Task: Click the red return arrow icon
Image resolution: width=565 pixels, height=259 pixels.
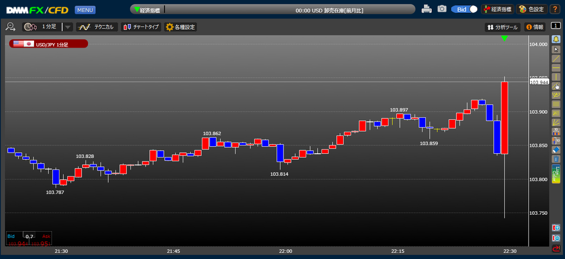Action: 556,248
